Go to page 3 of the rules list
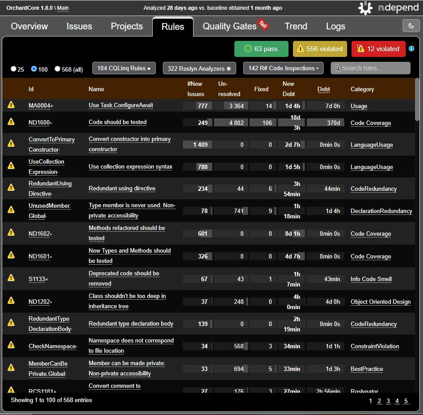The width and height of the screenshot is (423, 415). pos(388,401)
